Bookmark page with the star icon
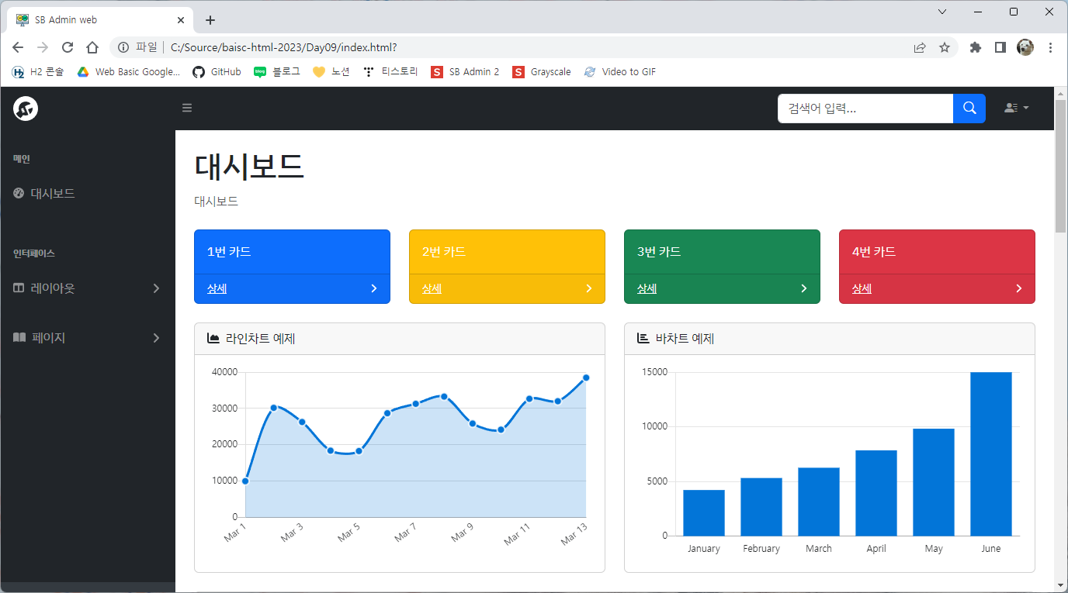 945,47
